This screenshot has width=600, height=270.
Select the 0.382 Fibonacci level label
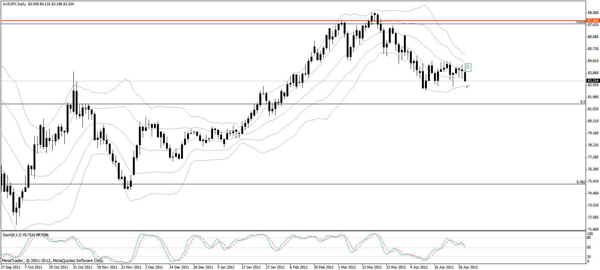(581, 182)
